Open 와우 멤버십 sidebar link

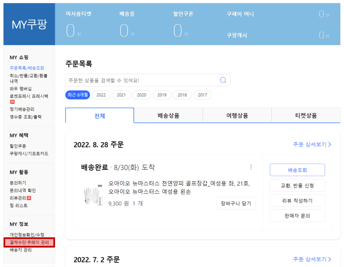pyautogui.click(x=21, y=88)
